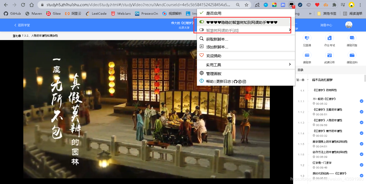Click the colorful lightning-bolt extension icon
The height and width of the screenshot is (184, 366).
click(274, 5)
